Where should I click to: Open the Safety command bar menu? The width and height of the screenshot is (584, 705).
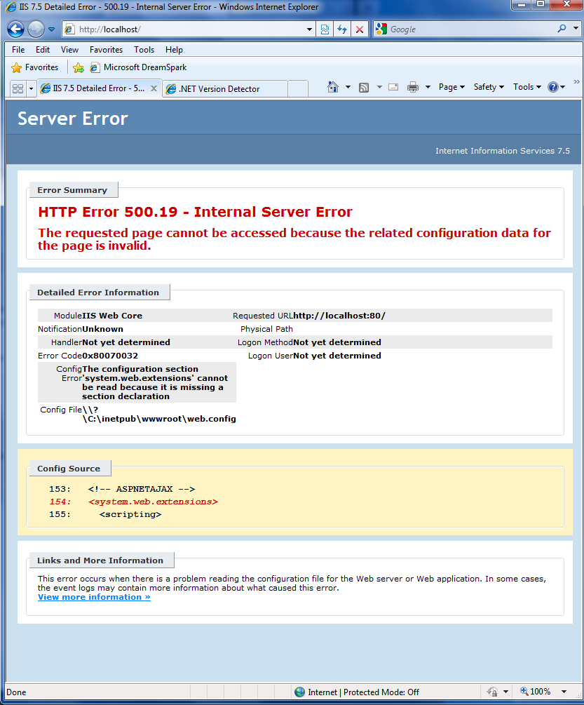tap(489, 87)
